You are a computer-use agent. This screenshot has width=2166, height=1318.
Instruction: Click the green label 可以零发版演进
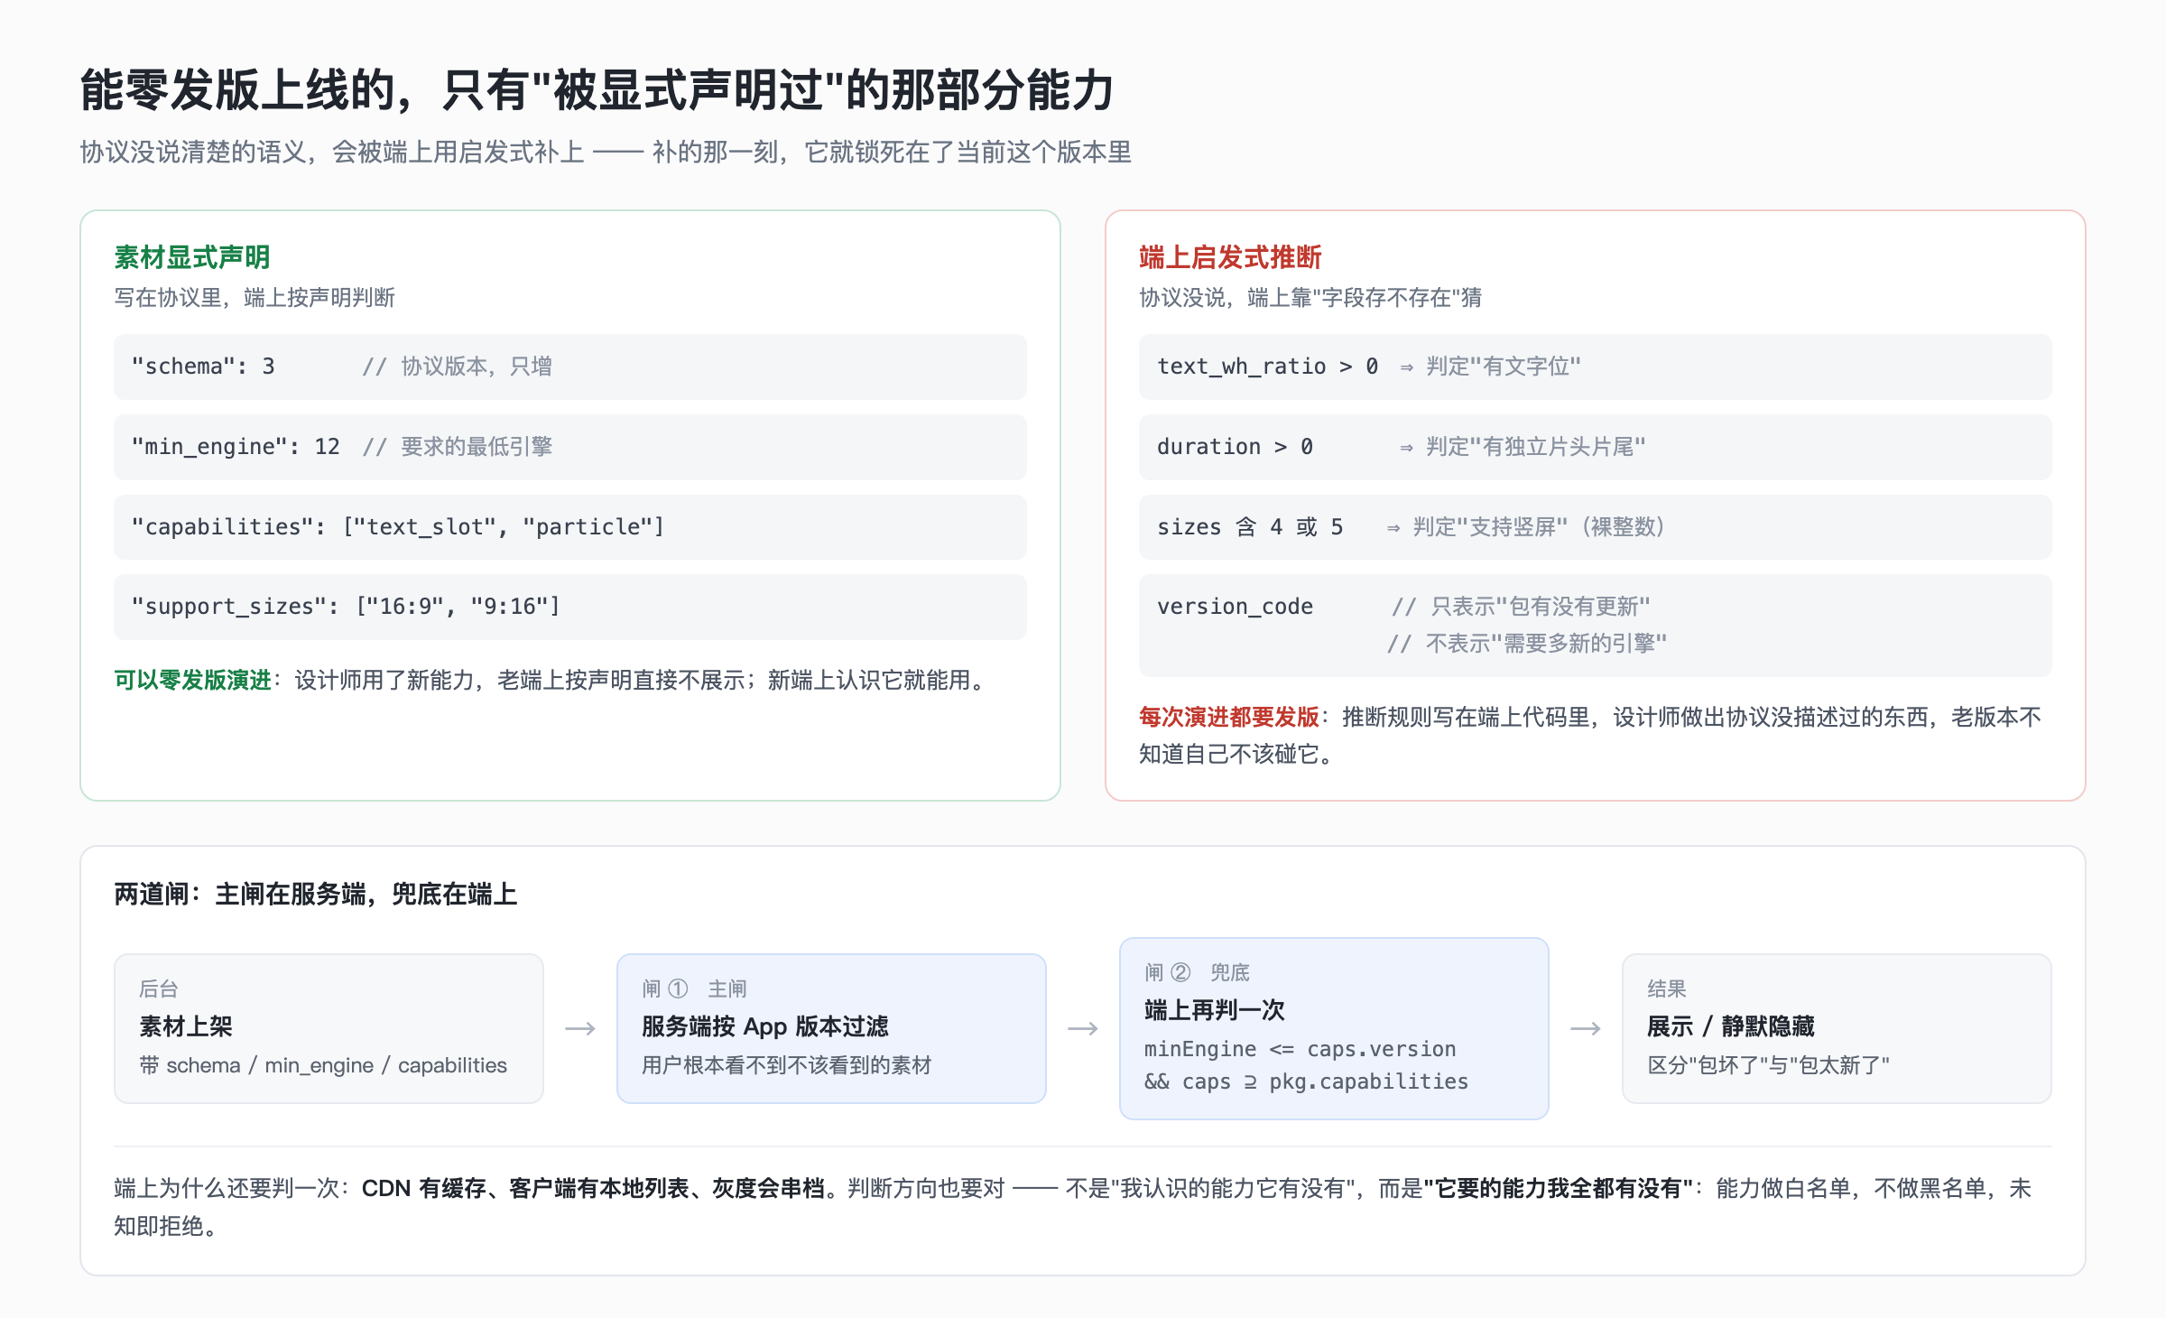click(192, 680)
